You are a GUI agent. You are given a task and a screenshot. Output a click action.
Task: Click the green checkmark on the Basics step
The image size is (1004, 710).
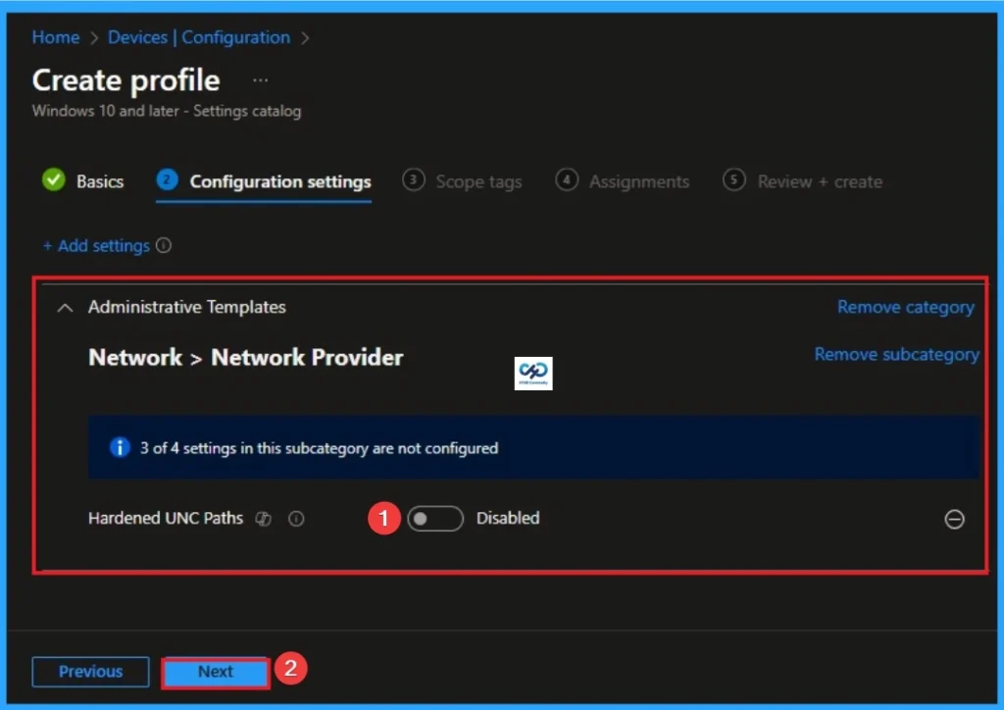coord(53,180)
